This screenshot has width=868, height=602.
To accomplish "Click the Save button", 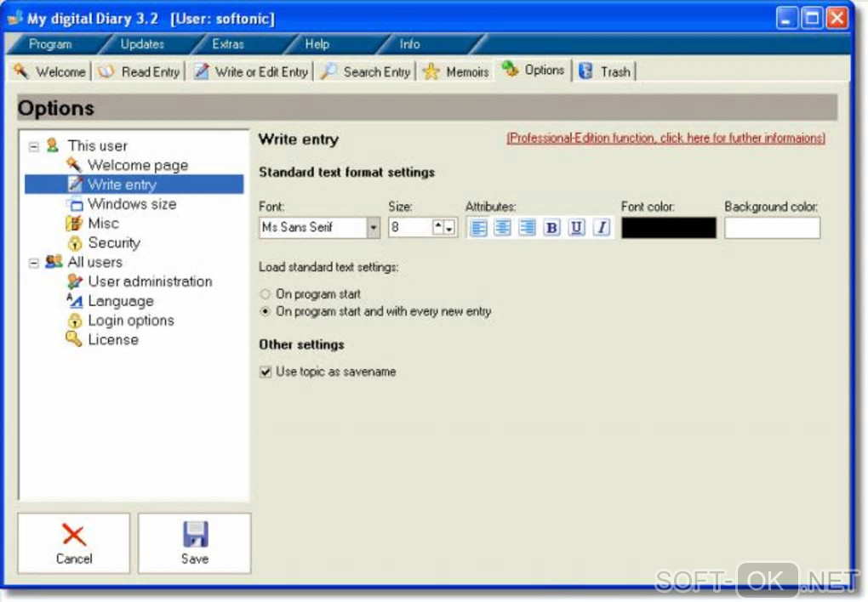I will tap(194, 543).
